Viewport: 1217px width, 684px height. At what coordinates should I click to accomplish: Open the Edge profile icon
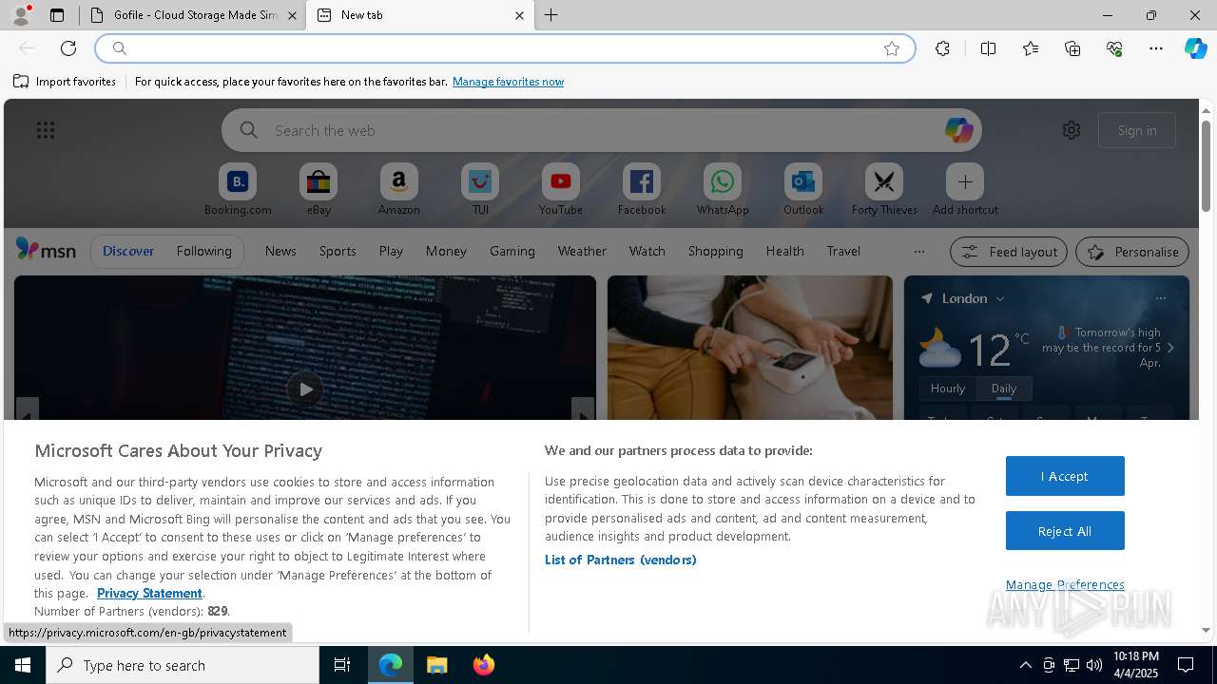(x=20, y=15)
